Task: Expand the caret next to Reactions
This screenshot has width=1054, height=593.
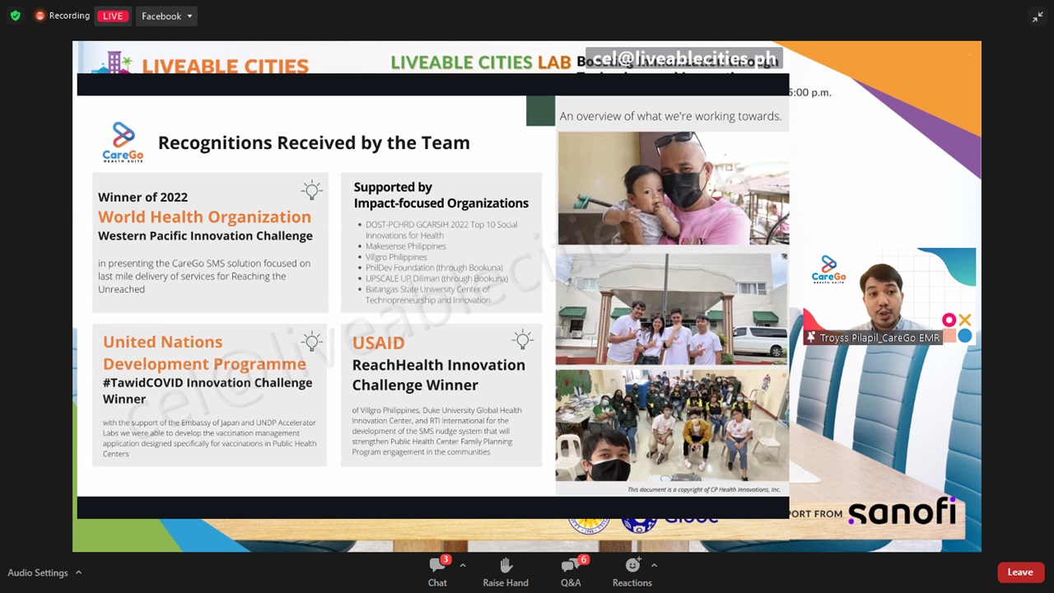Action: (654, 566)
